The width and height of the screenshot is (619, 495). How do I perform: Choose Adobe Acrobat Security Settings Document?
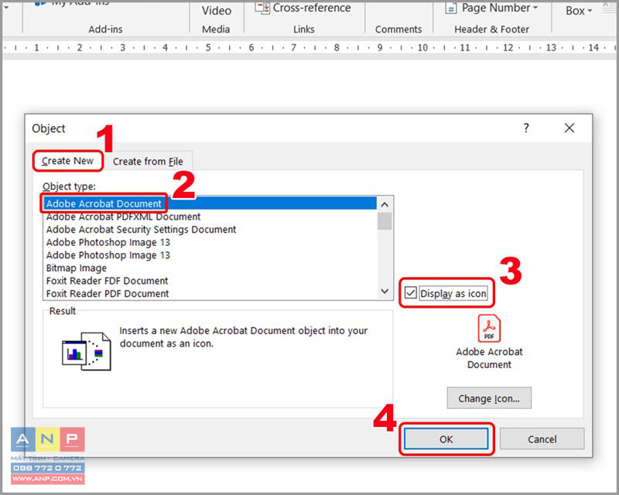(210, 230)
